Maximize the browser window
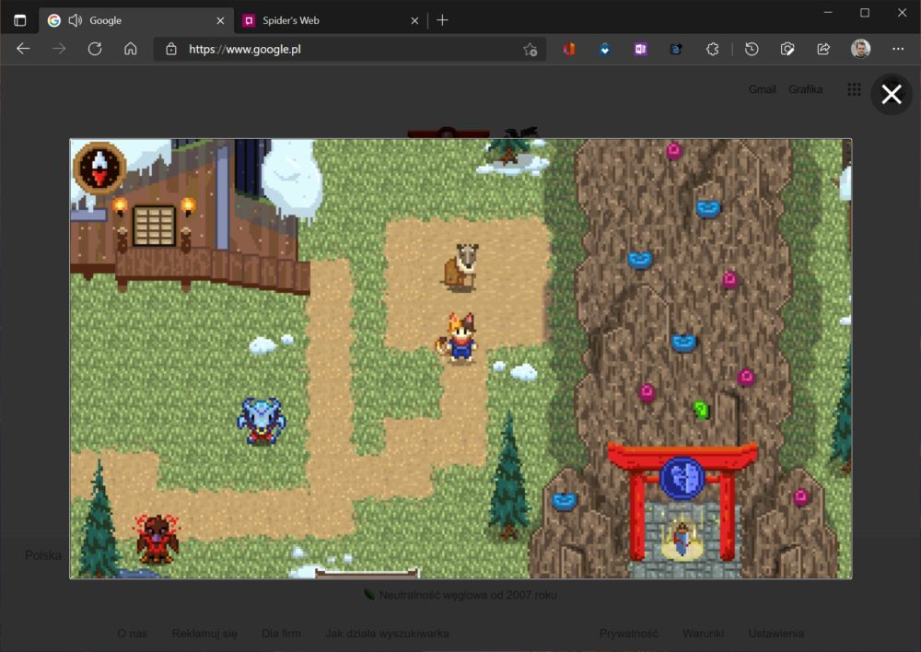Image resolution: width=921 pixels, height=652 pixels. point(865,12)
